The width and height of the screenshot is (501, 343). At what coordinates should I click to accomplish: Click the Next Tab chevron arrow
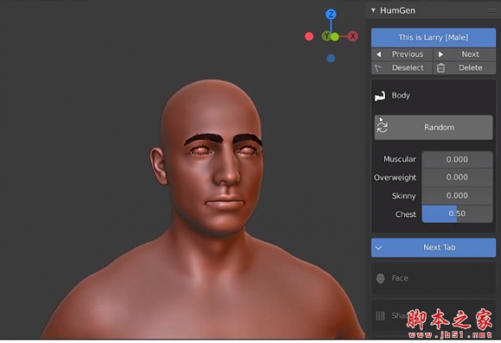pos(379,248)
